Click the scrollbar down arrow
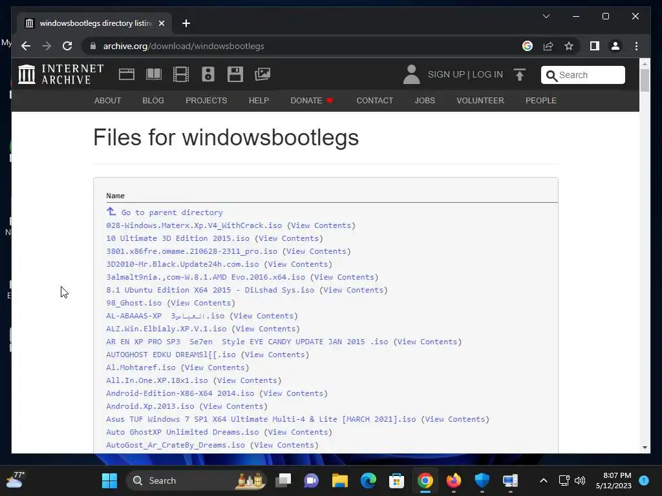The width and height of the screenshot is (662, 496). 645,447
